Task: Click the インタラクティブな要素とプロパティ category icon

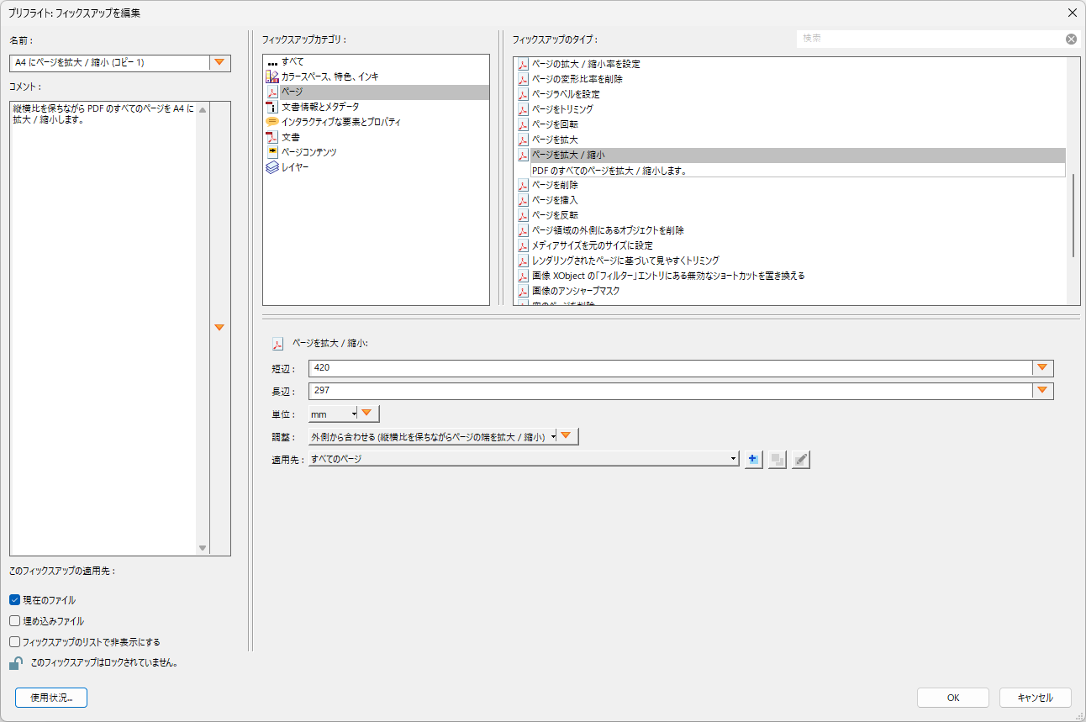Action: [271, 122]
